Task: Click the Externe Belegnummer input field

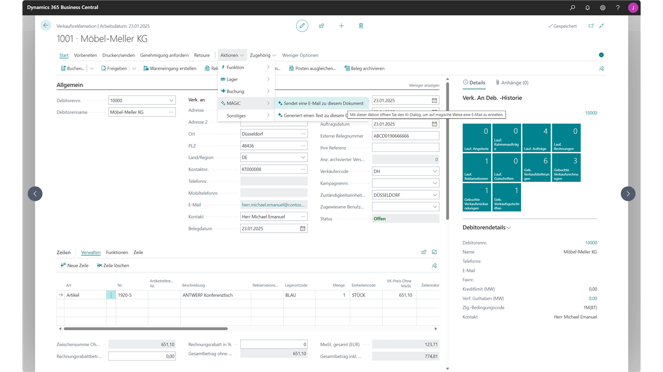Action: (x=406, y=136)
